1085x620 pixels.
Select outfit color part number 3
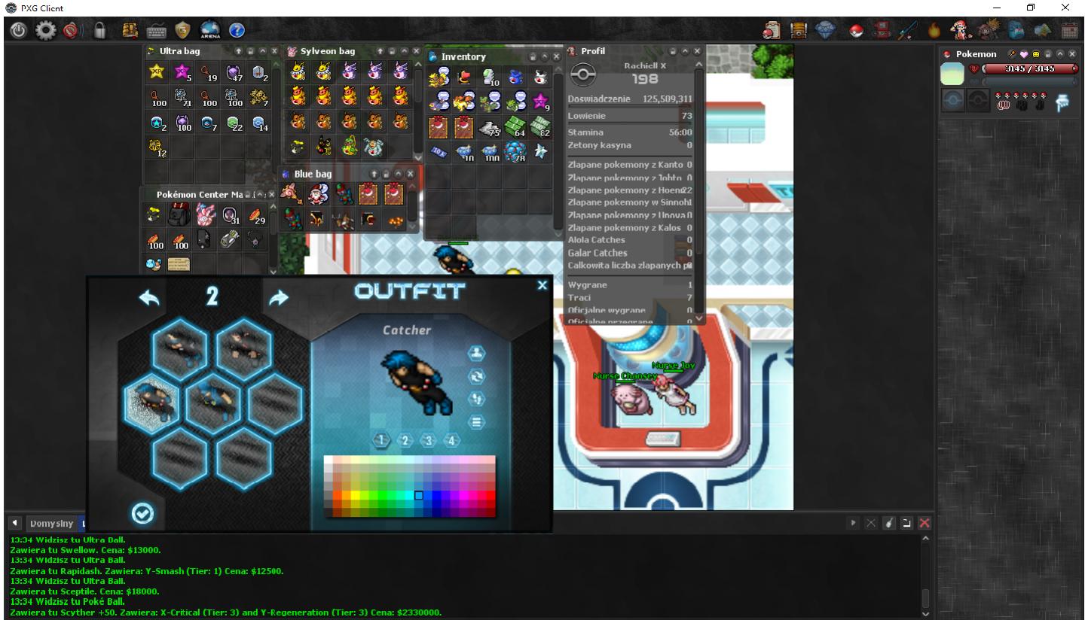click(428, 440)
